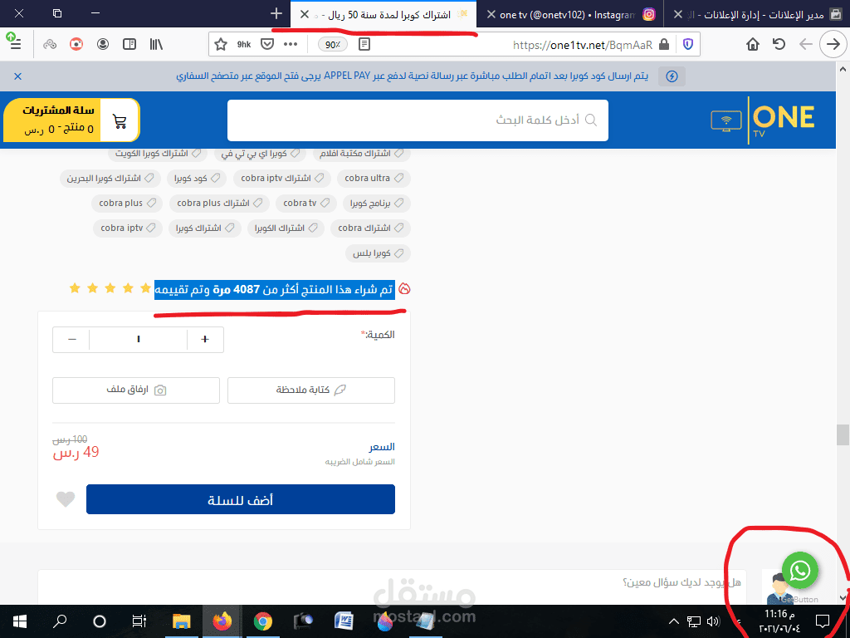Viewport: 850px width, 638px height.
Task: Click the page vertical scrollbar thumb
Action: pos(843,434)
